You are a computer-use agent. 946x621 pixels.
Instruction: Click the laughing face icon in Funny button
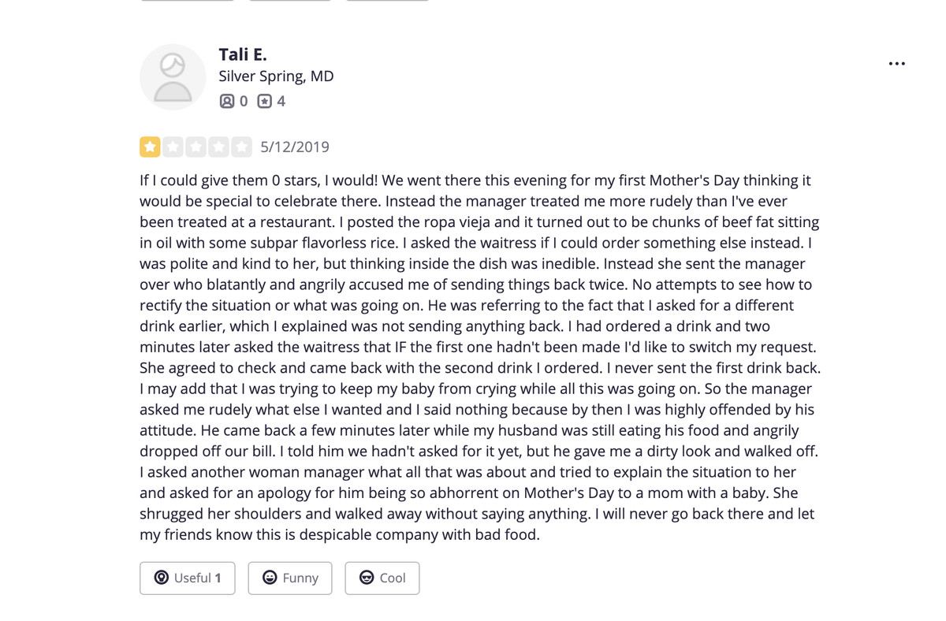point(270,578)
